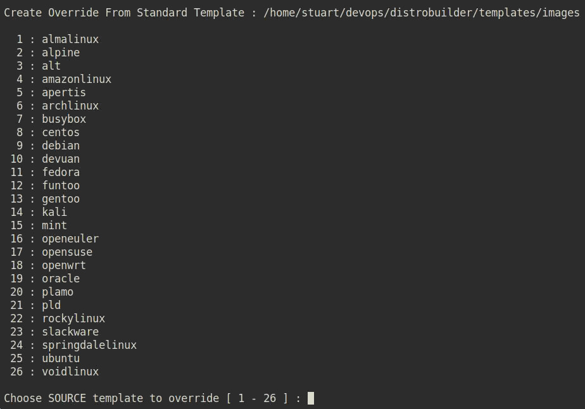Click the amazonlinux list entry
Viewport: 585px width, 409px height.
[x=77, y=79]
